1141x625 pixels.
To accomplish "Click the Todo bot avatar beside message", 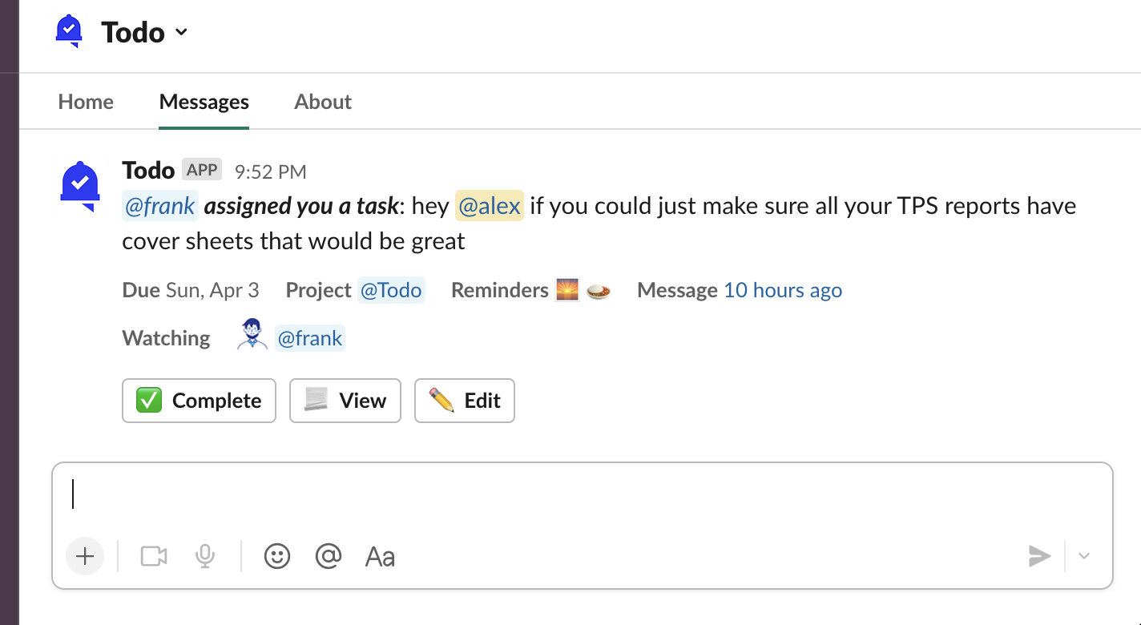I will pyautogui.click(x=80, y=186).
